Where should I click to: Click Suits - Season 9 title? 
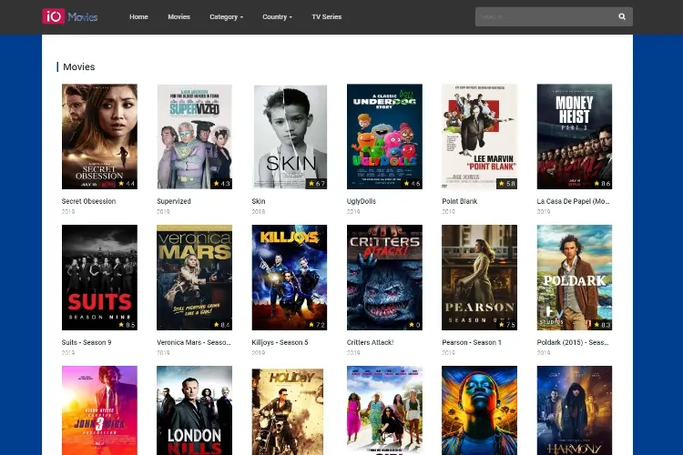click(87, 342)
